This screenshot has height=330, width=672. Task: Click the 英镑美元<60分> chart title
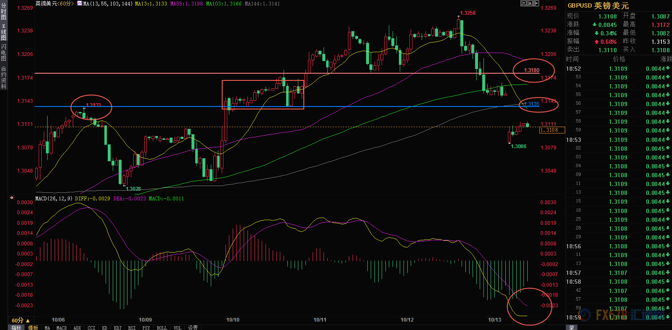click(x=54, y=3)
